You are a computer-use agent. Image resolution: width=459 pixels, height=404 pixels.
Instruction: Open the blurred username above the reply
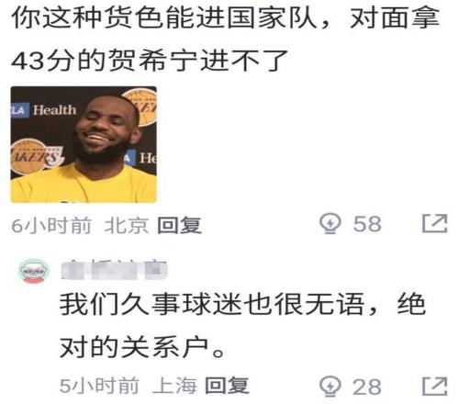click(114, 270)
